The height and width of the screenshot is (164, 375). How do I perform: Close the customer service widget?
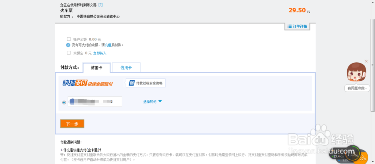tap(366, 61)
